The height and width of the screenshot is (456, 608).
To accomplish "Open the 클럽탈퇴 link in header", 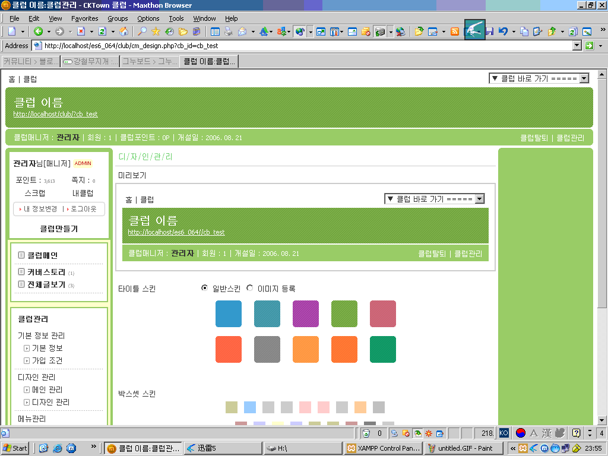I will pyautogui.click(x=534, y=138).
